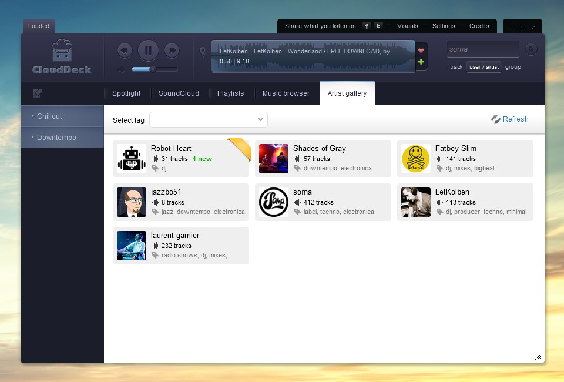Click the tag icon on the jazzbo51 card
The height and width of the screenshot is (382, 564).
pyautogui.click(x=155, y=212)
